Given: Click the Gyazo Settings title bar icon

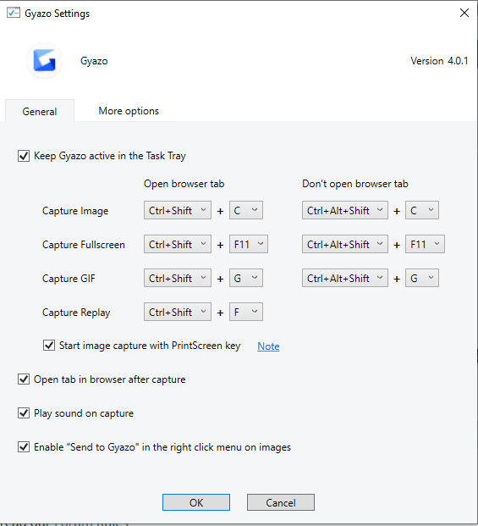Looking at the screenshot, I should tap(14, 13).
